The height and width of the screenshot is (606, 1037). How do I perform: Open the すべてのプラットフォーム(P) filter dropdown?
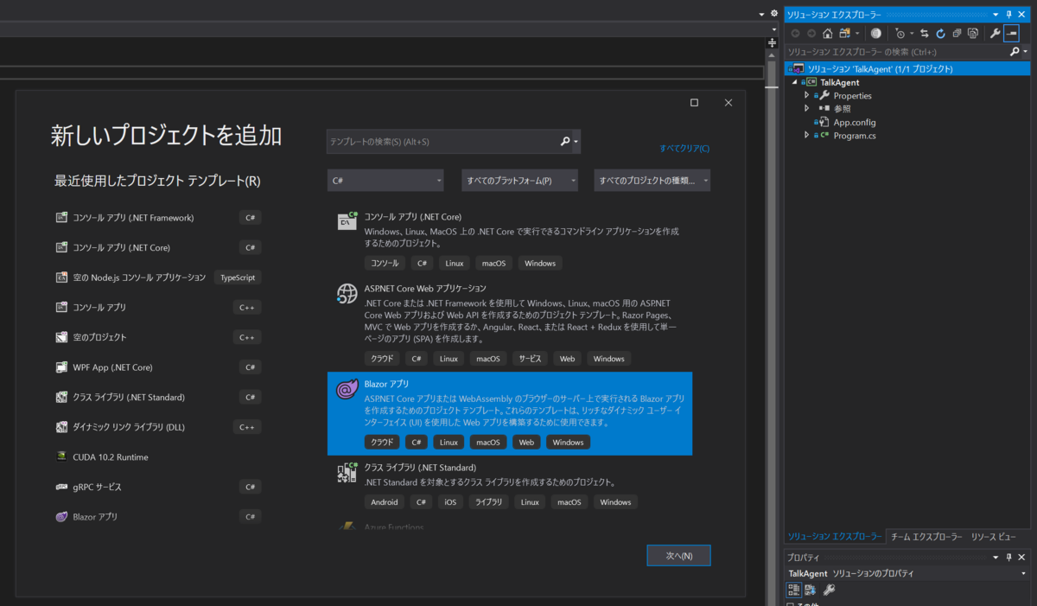point(520,181)
